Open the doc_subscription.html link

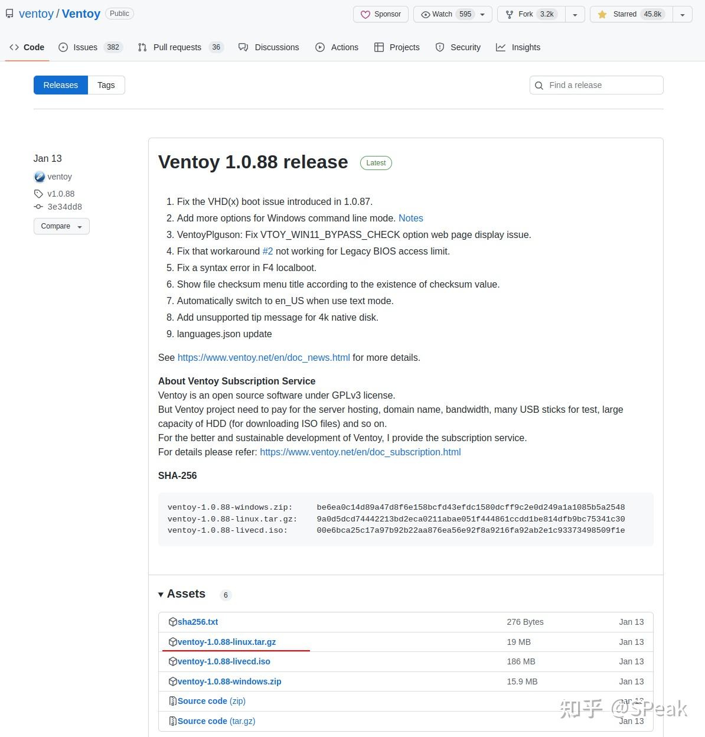tap(360, 452)
